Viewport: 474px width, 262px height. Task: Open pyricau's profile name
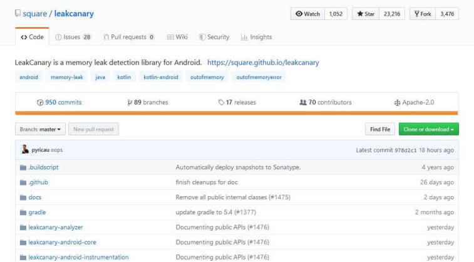point(40,150)
